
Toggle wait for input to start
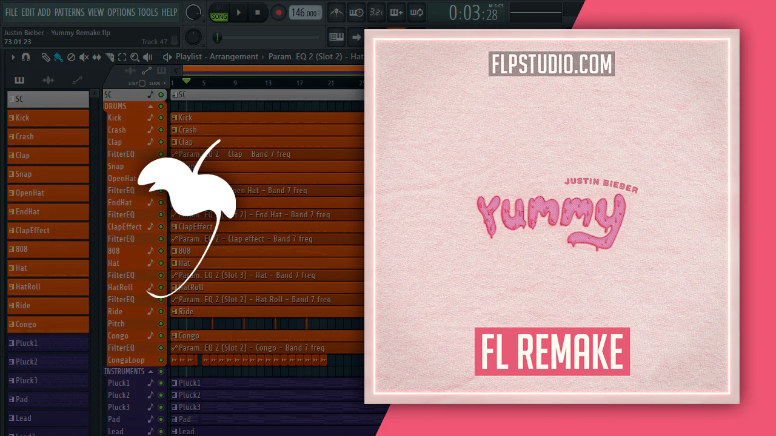357,12
